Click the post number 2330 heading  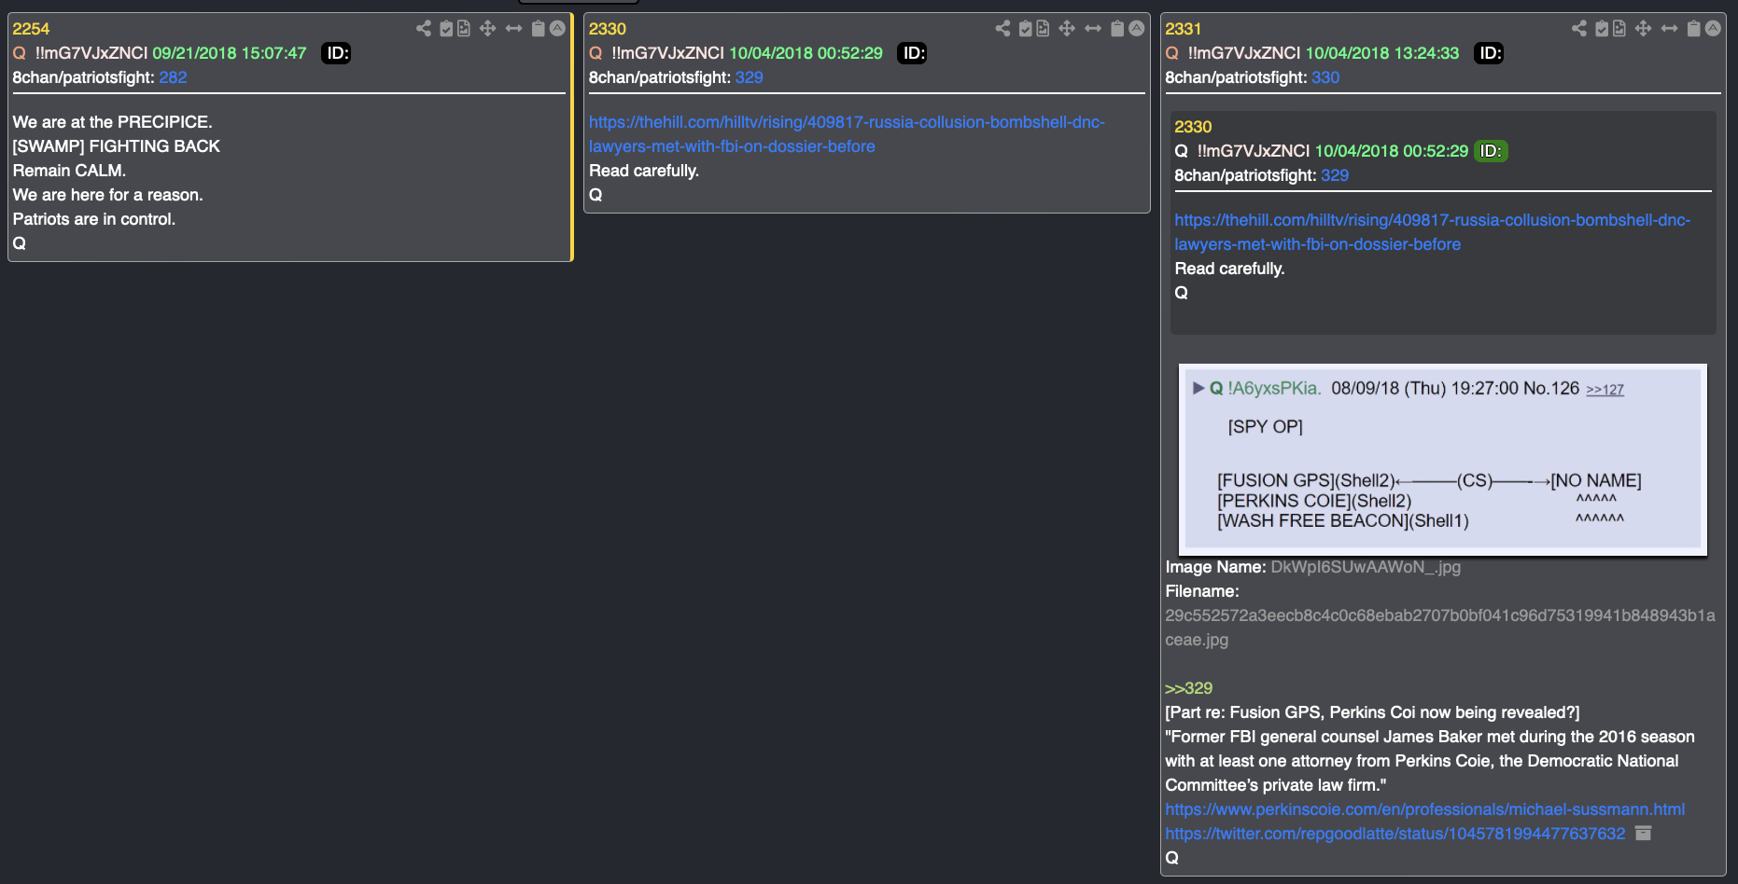coord(608,29)
